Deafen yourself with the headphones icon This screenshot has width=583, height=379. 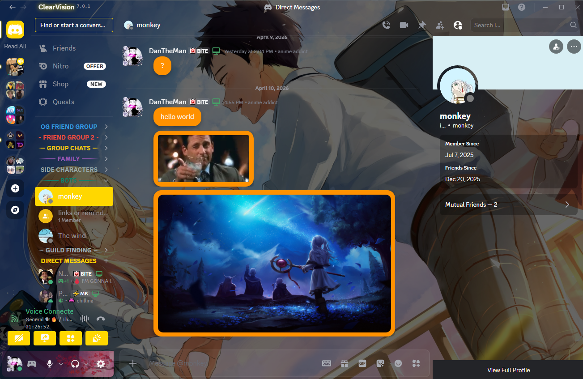point(75,364)
